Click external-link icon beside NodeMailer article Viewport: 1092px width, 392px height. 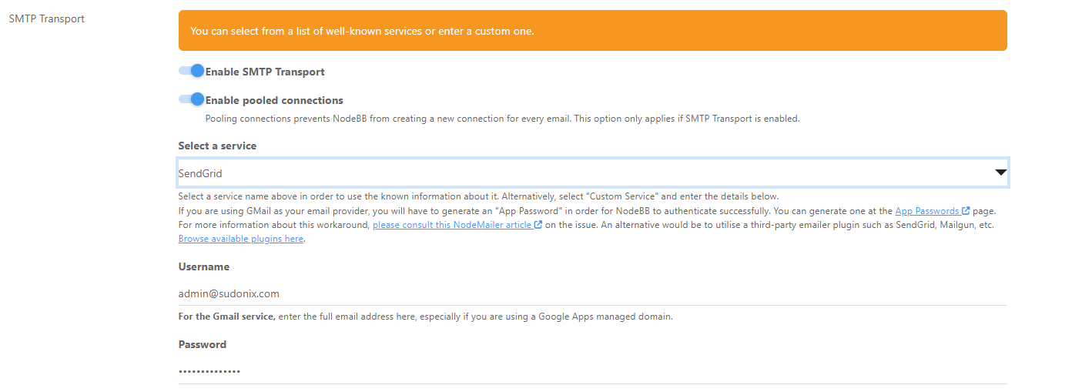pyautogui.click(x=538, y=225)
